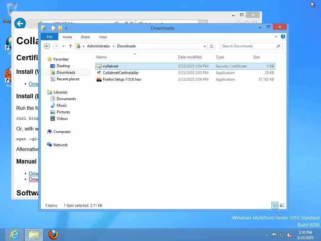Select Network in the navigation pane
Screen dimensions: 321x241
tap(61, 145)
